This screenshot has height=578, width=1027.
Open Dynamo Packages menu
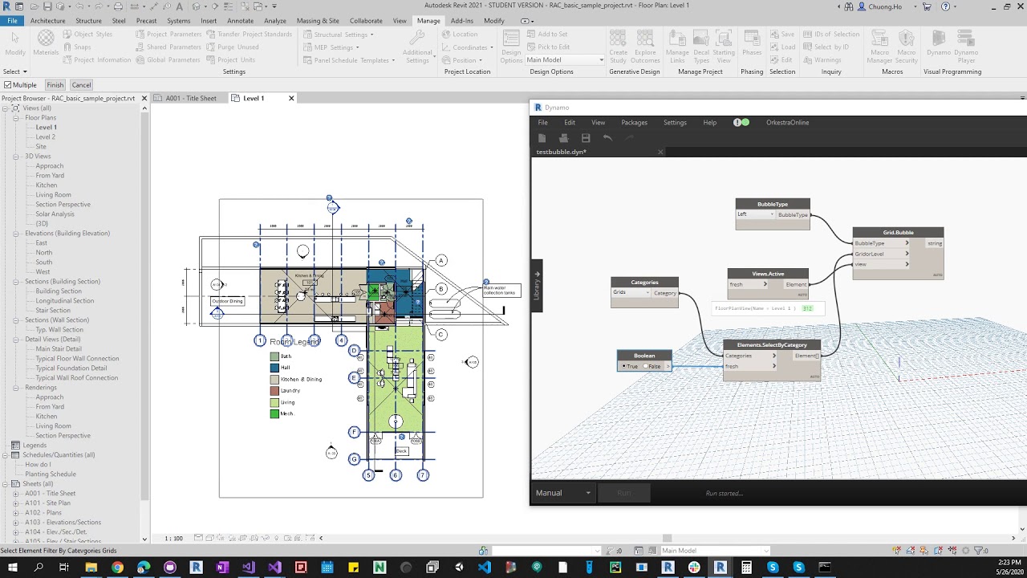pyautogui.click(x=634, y=123)
